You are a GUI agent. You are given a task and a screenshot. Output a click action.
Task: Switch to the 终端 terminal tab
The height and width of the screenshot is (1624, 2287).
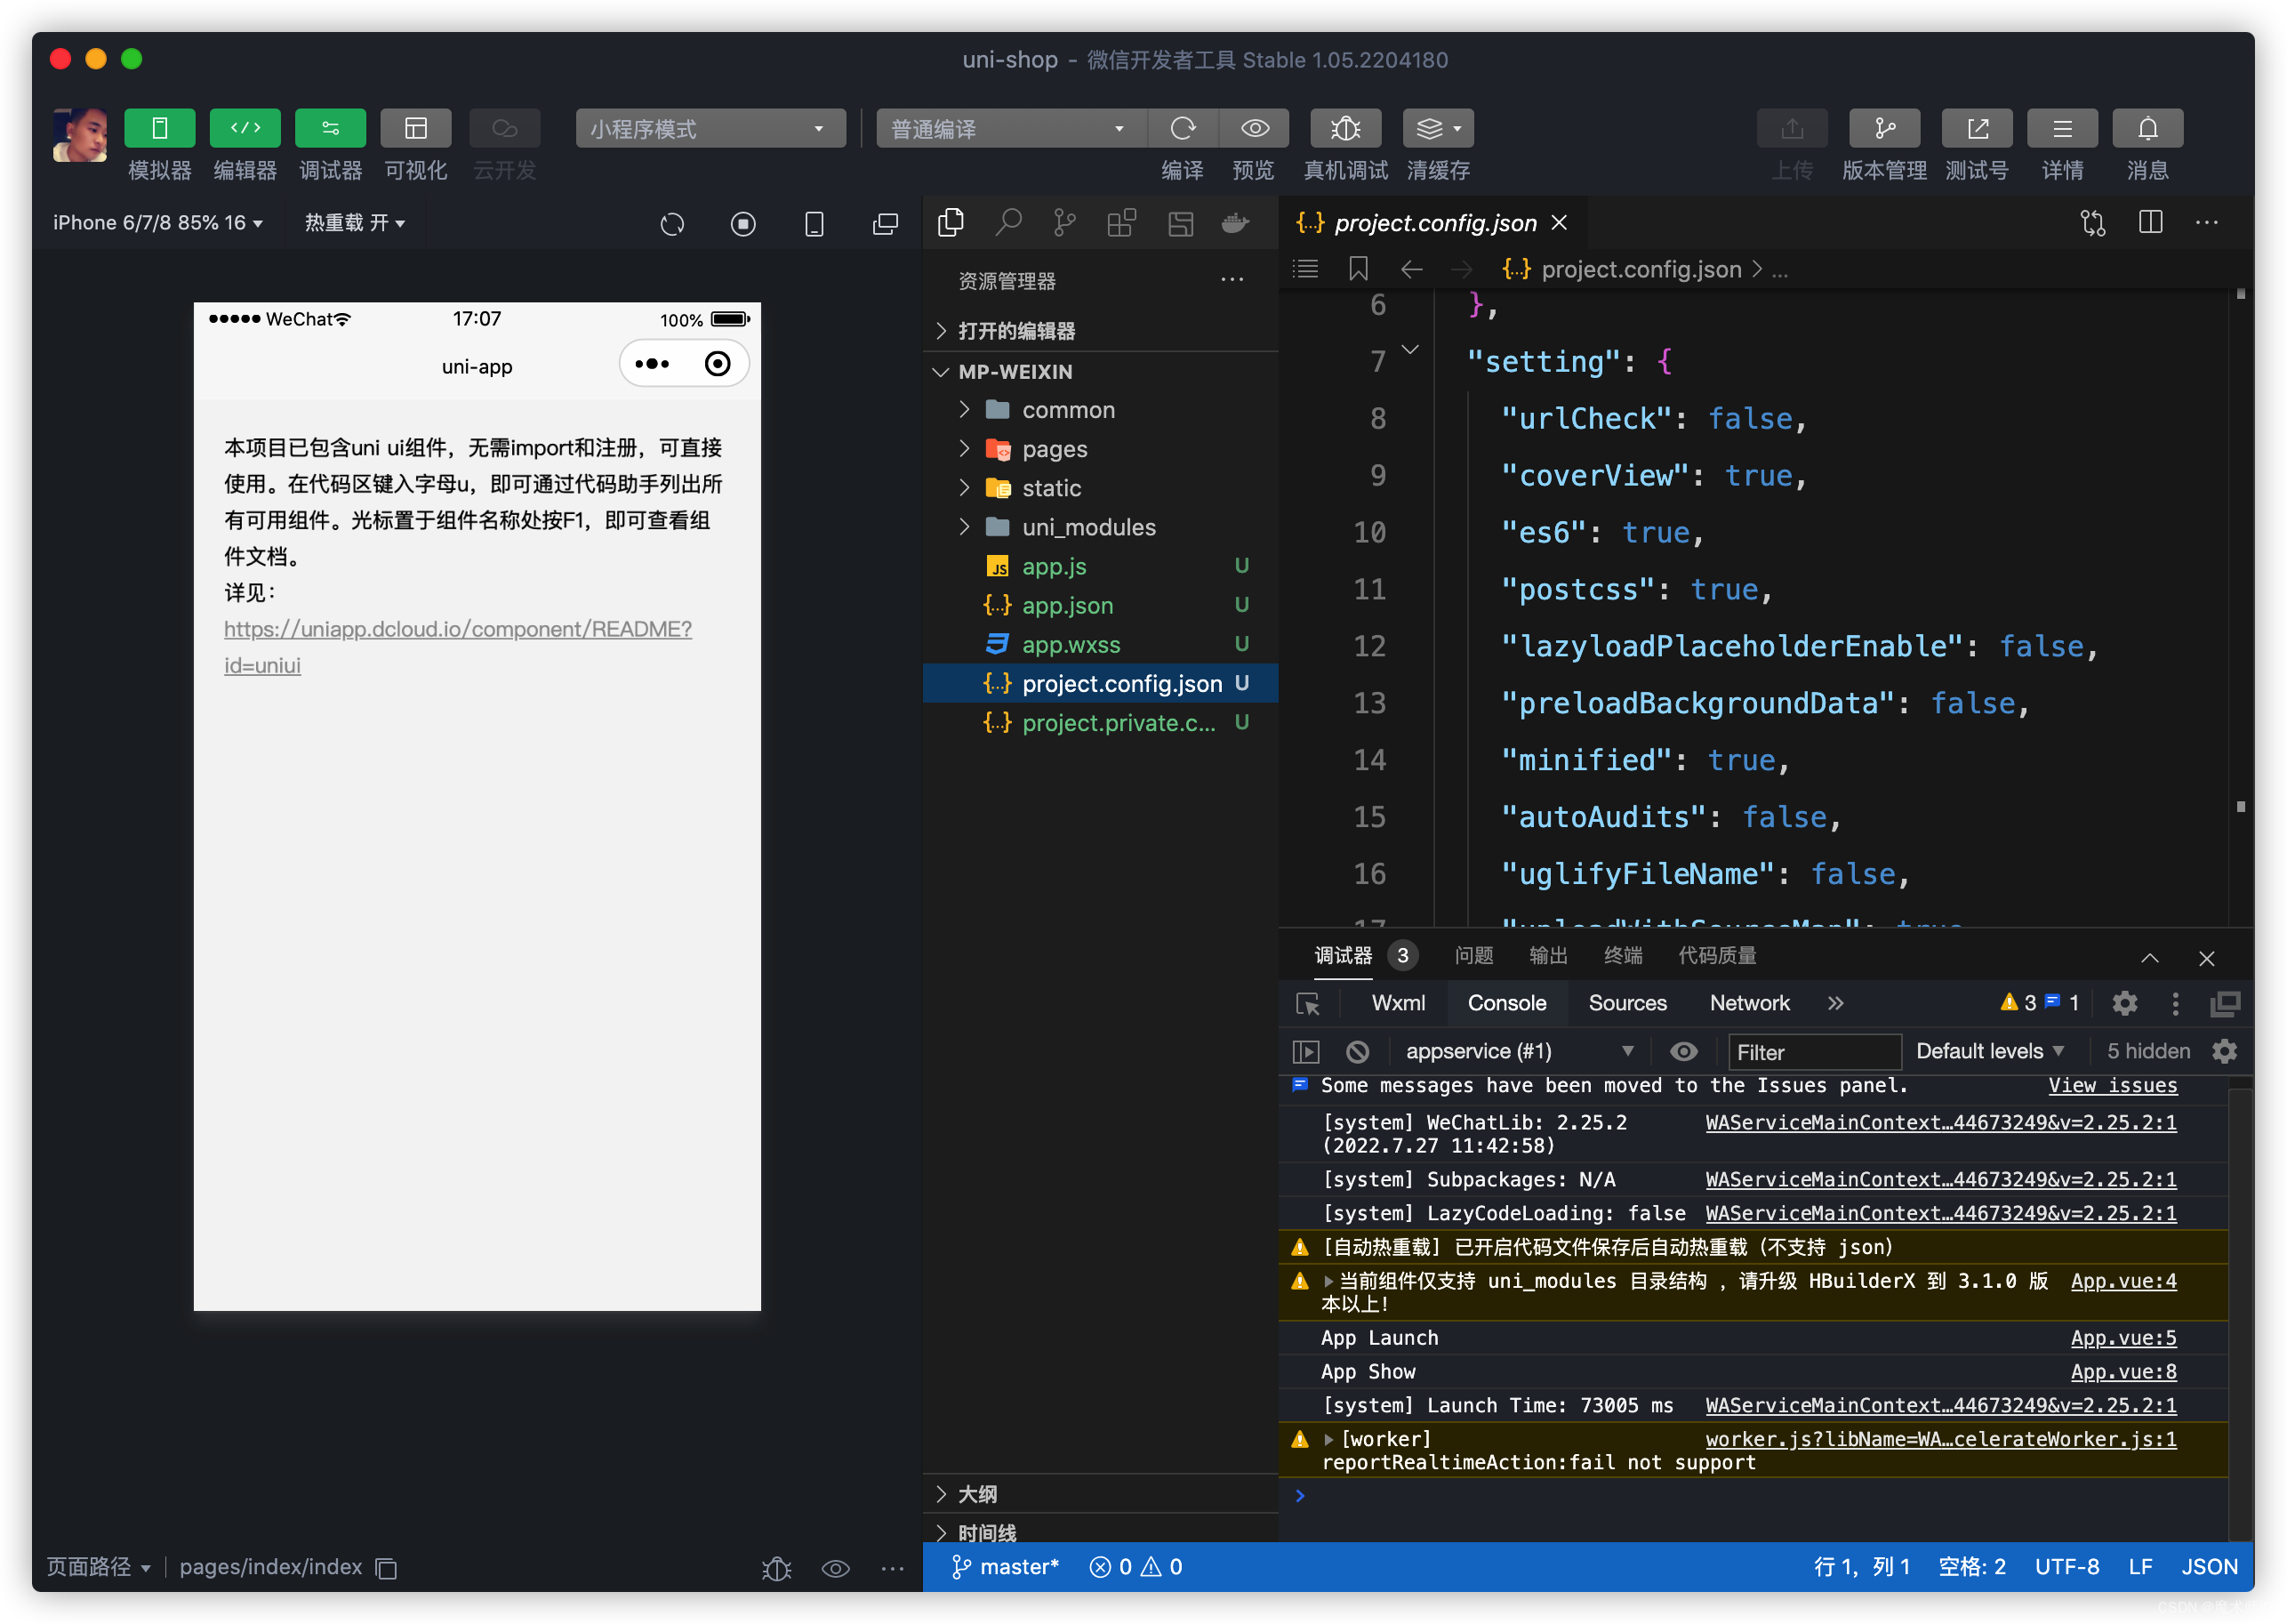(x=1622, y=955)
